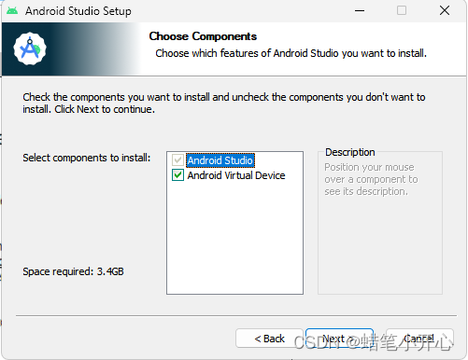The height and width of the screenshot is (360, 468).
Task: Click the instruction text about checking components
Action: (224, 104)
